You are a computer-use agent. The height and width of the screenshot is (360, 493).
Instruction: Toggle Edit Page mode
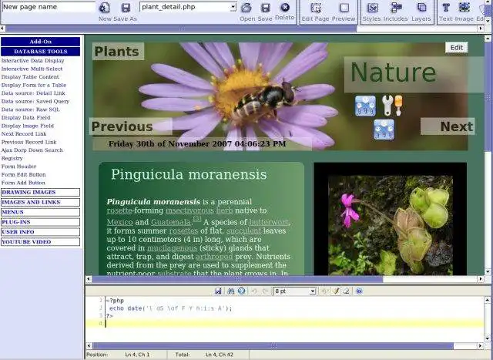point(317,8)
